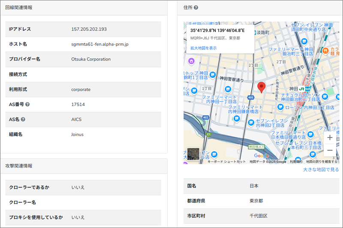Click AS number value 17514
The image size is (343, 228).
pyautogui.click(x=78, y=105)
